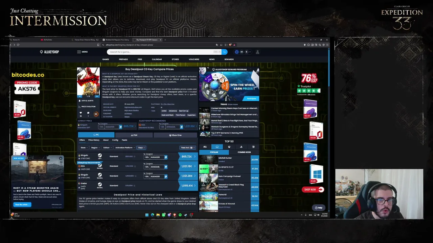Open Spotify from the taskbar

tap(180, 215)
